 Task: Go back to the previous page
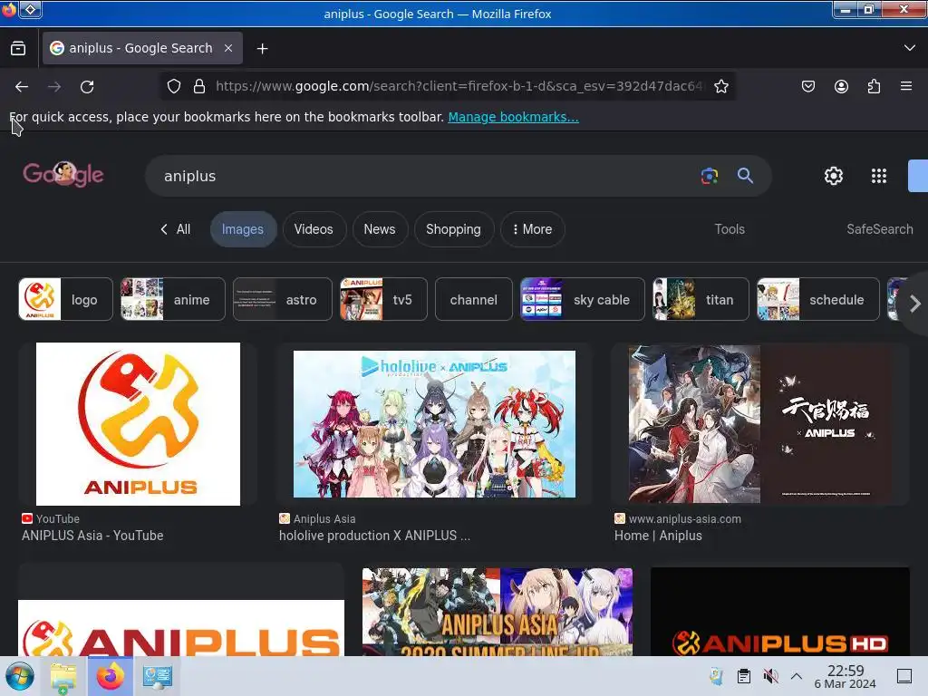point(22,87)
